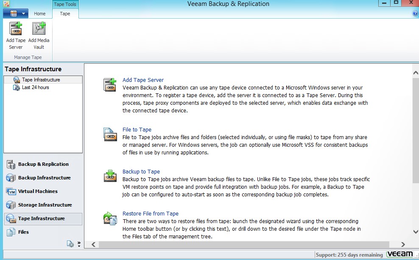Select Last 24 hours tree node
The image size is (419, 260).
(x=35, y=87)
